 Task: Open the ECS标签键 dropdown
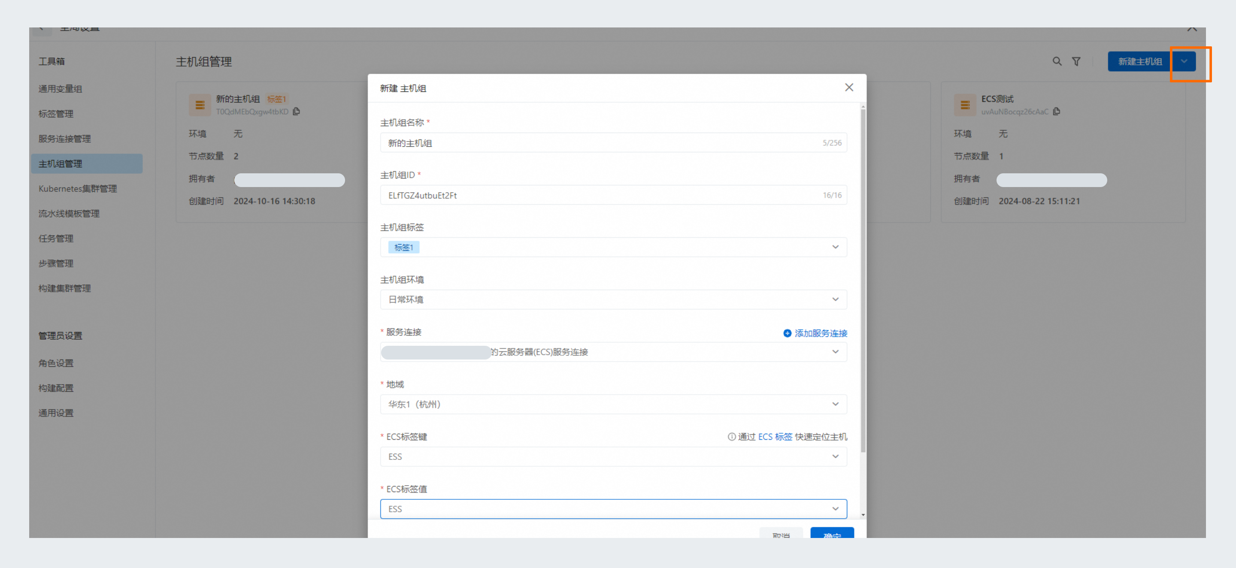(613, 456)
